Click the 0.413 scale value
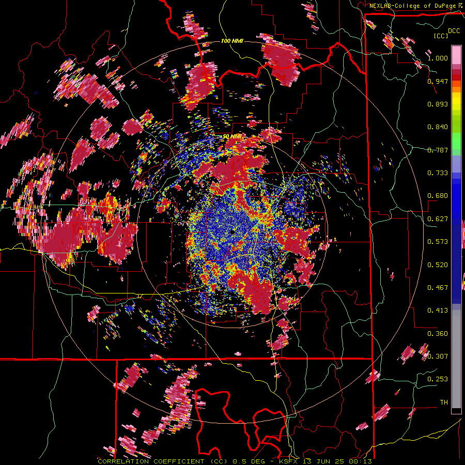Image resolution: width=465 pixels, height=465 pixels. (x=438, y=311)
